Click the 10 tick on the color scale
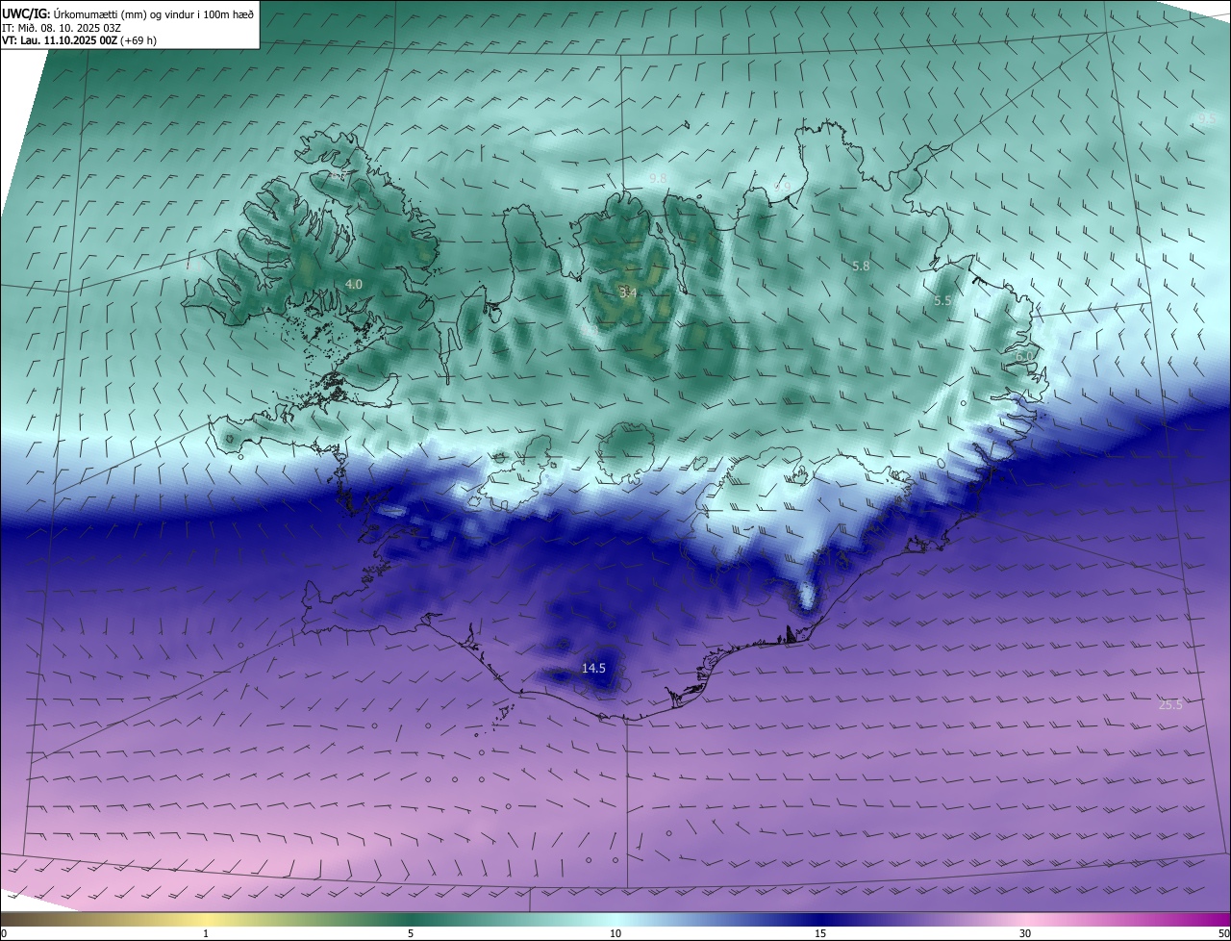1231x941 pixels. coord(615,933)
